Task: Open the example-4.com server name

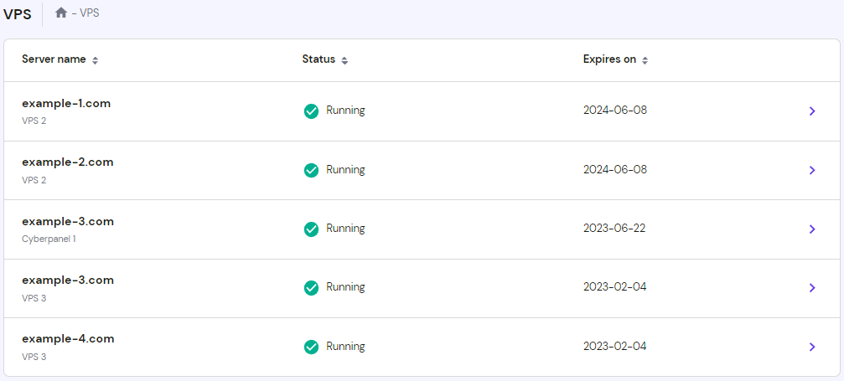Action: pos(67,339)
